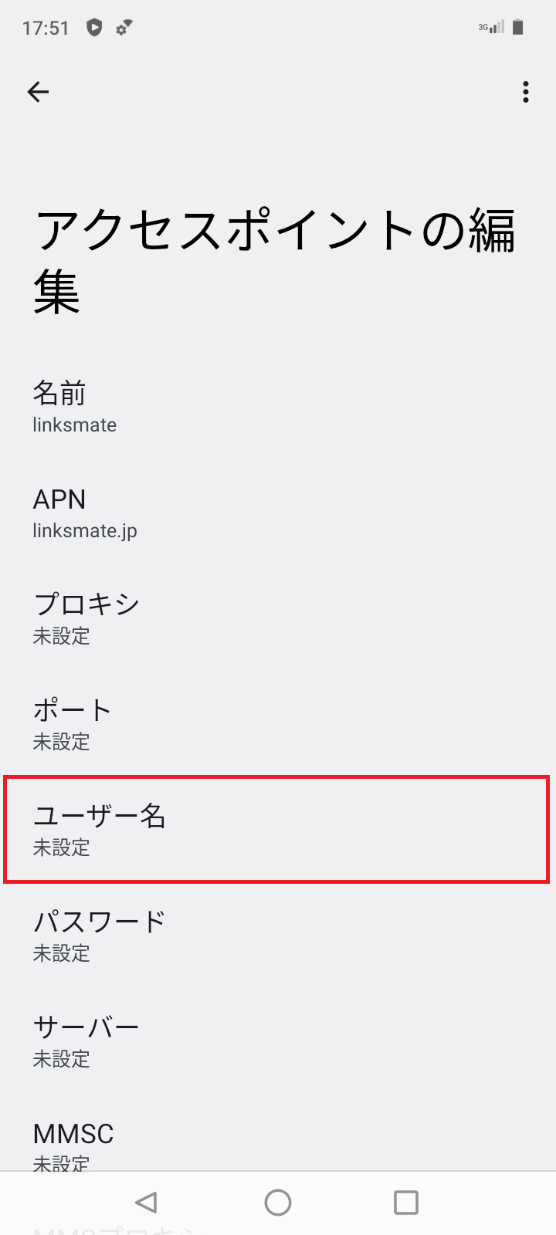Screen dimensions: 556x1235
Task: Tap the gear wifi status icon
Action: pyautogui.click(x=124, y=28)
